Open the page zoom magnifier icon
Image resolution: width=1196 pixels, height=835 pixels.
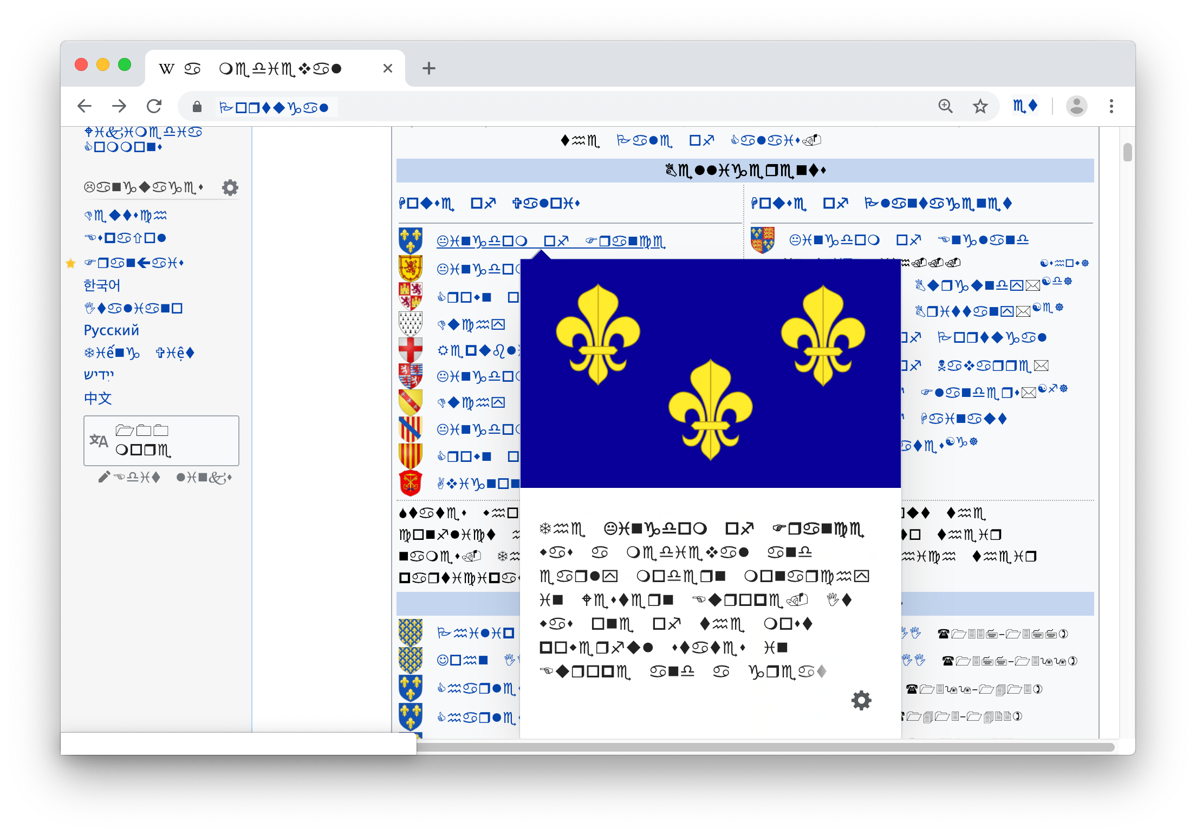[x=945, y=106]
